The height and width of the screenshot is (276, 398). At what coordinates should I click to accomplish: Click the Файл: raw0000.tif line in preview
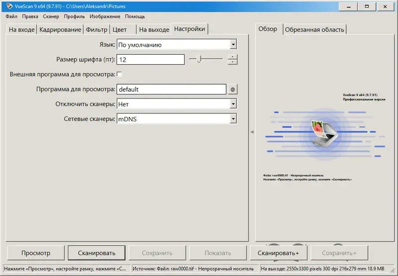[294, 175]
